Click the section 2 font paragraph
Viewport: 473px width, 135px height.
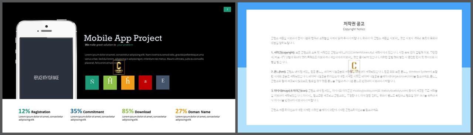pos(354,76)
